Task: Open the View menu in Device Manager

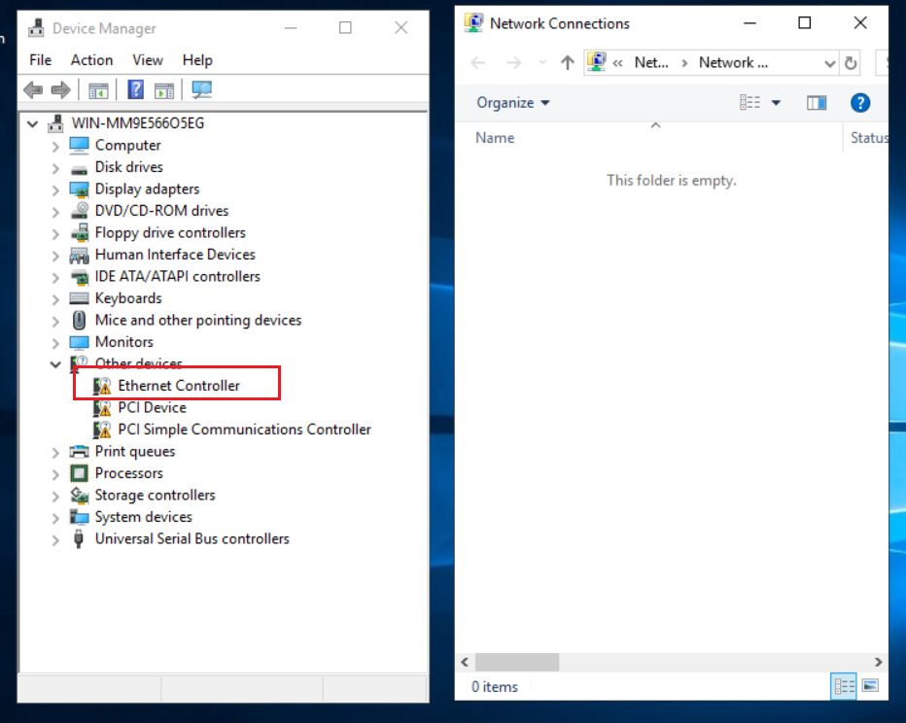Action: tap(148, 60)
